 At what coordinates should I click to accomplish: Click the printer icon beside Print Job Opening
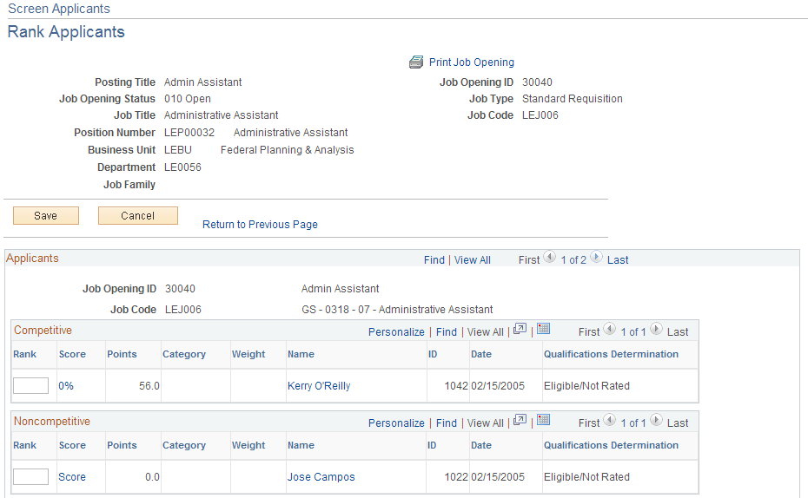tap(416, 62)
